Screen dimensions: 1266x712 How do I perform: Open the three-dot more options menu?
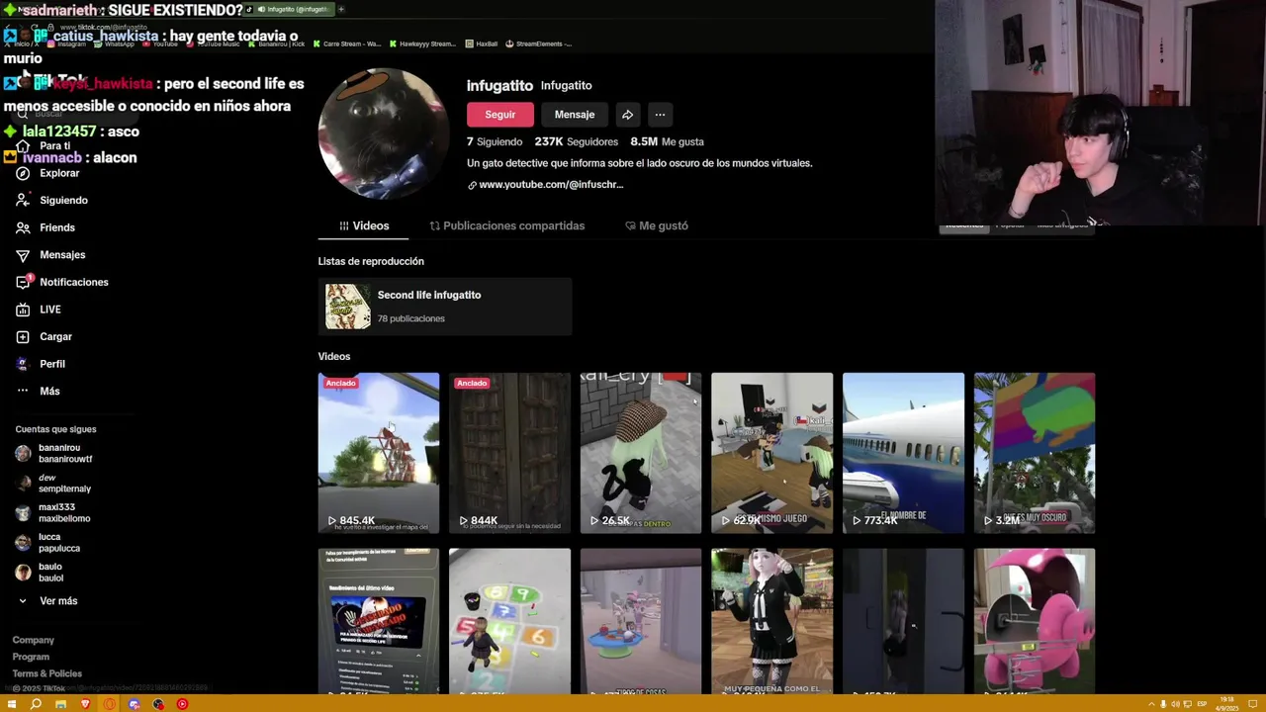coord(660,115)
